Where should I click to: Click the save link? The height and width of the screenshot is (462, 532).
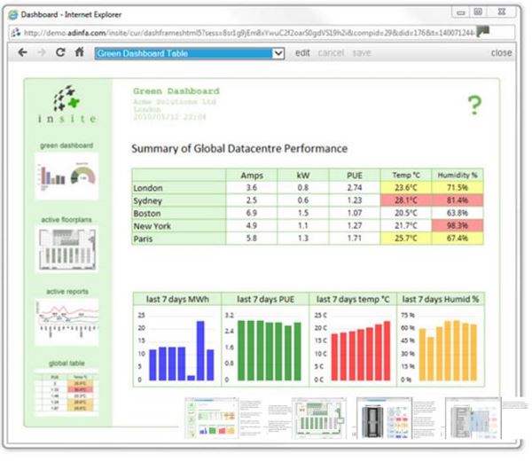coord(362,53)
